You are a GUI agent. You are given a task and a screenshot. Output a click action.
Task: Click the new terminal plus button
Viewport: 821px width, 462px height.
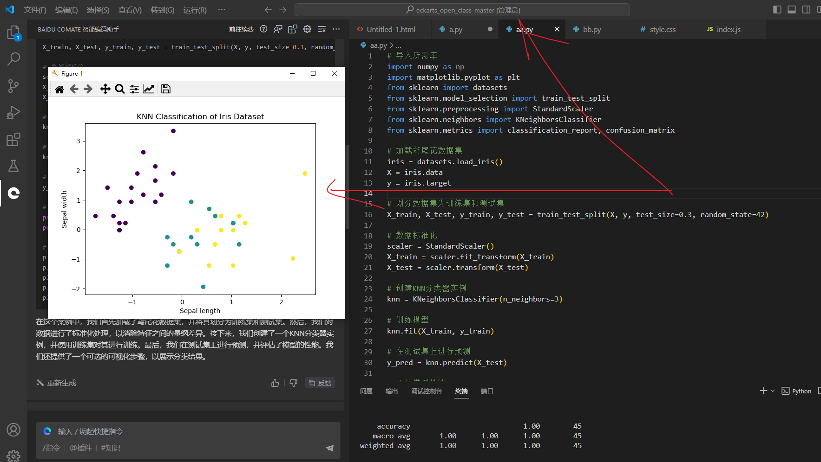coord(763,391)
